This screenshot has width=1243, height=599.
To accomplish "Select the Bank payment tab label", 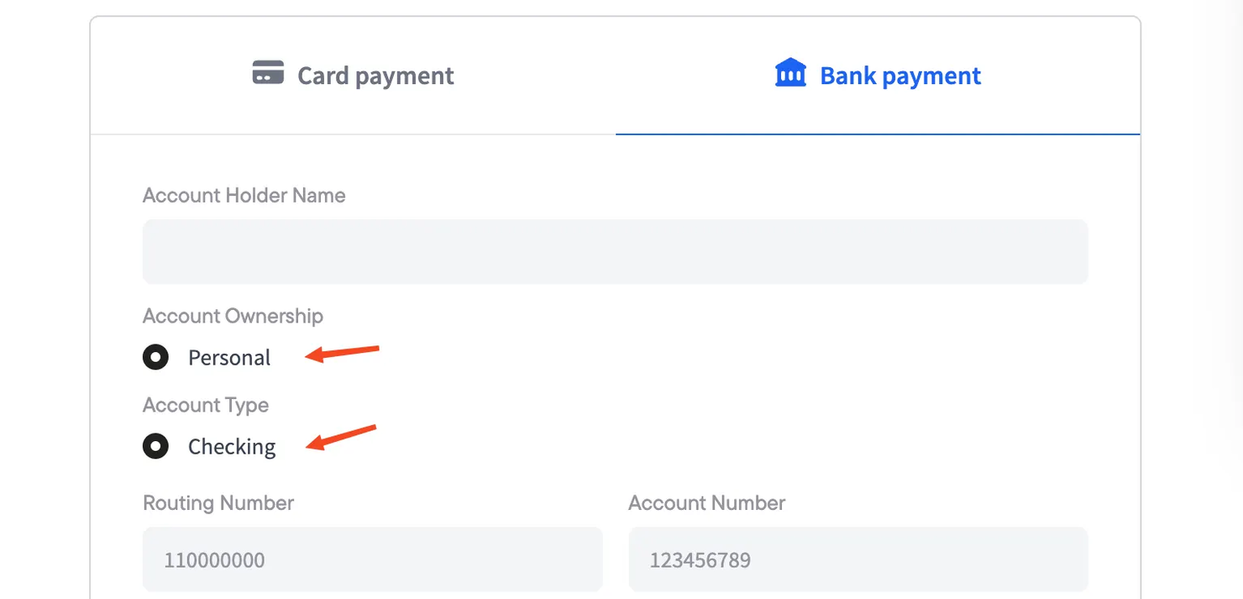I will (900, 76).
